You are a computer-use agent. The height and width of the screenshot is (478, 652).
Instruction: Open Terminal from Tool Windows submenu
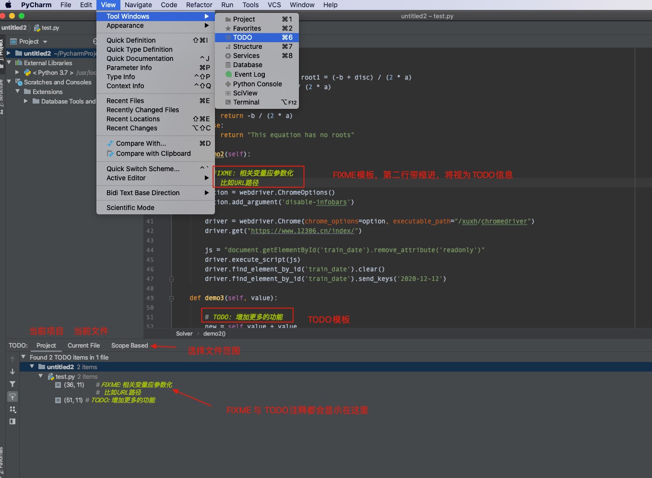257,102
